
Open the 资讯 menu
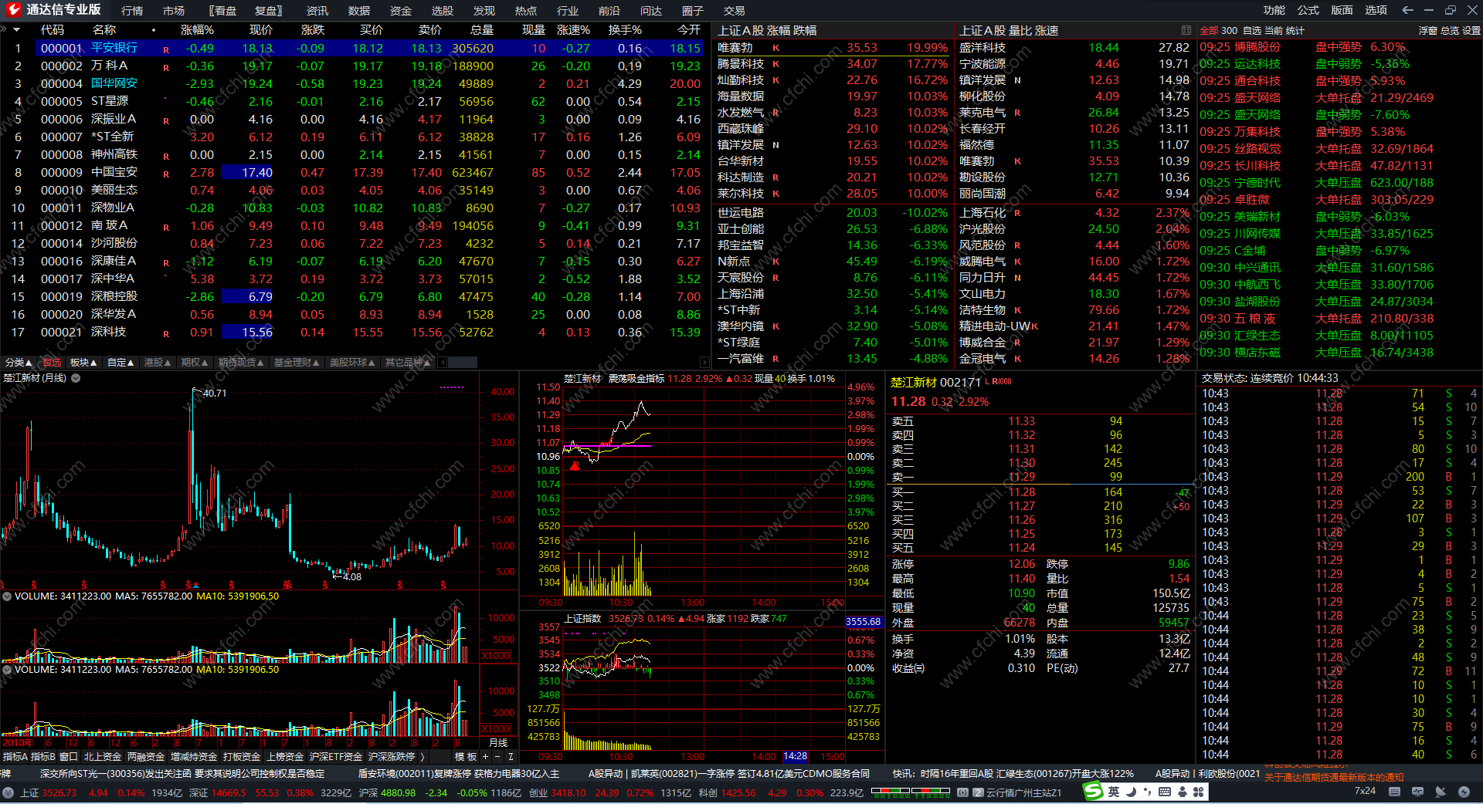(317, 11)
